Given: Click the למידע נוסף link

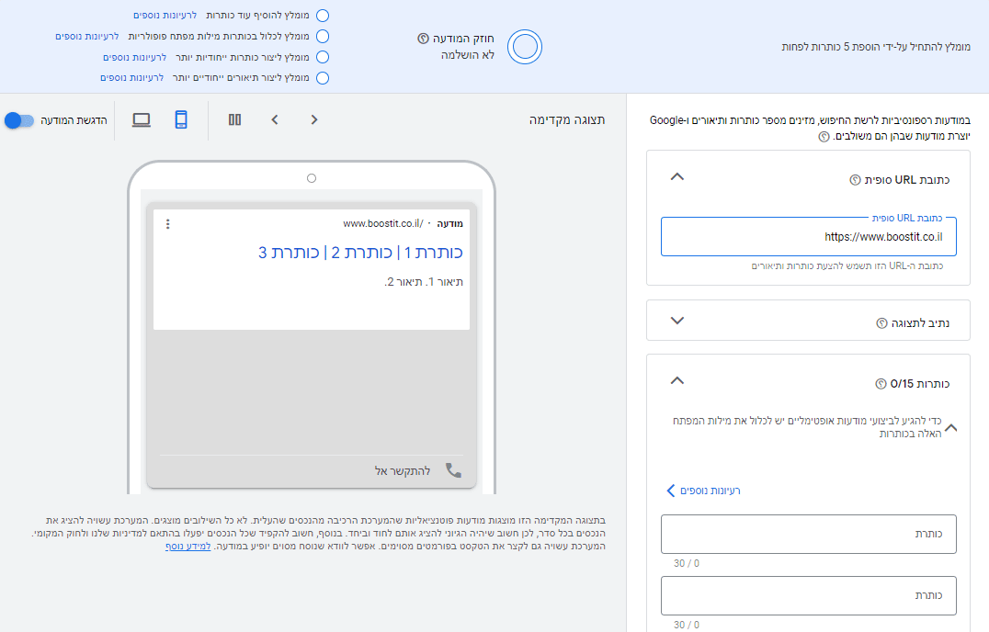Looking at the screenshot, I should pos(188,547).
